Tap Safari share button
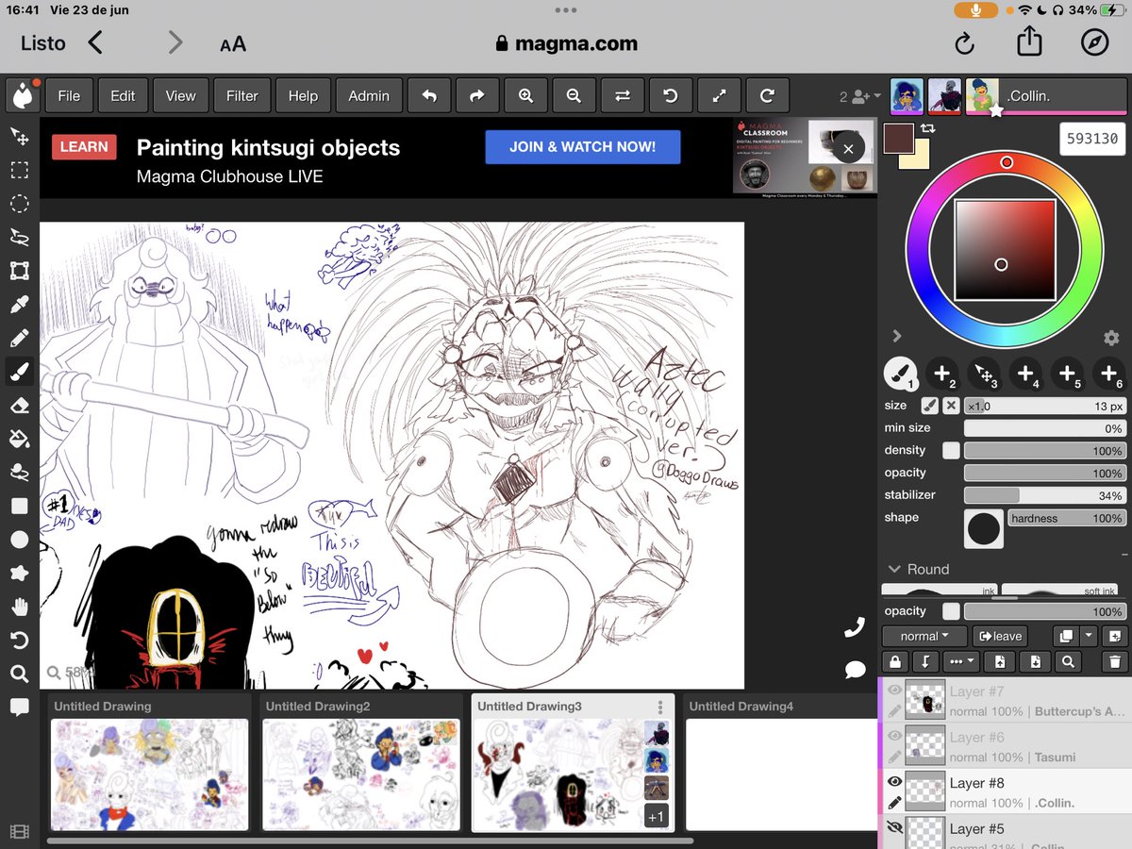 tap(1029, 42)
